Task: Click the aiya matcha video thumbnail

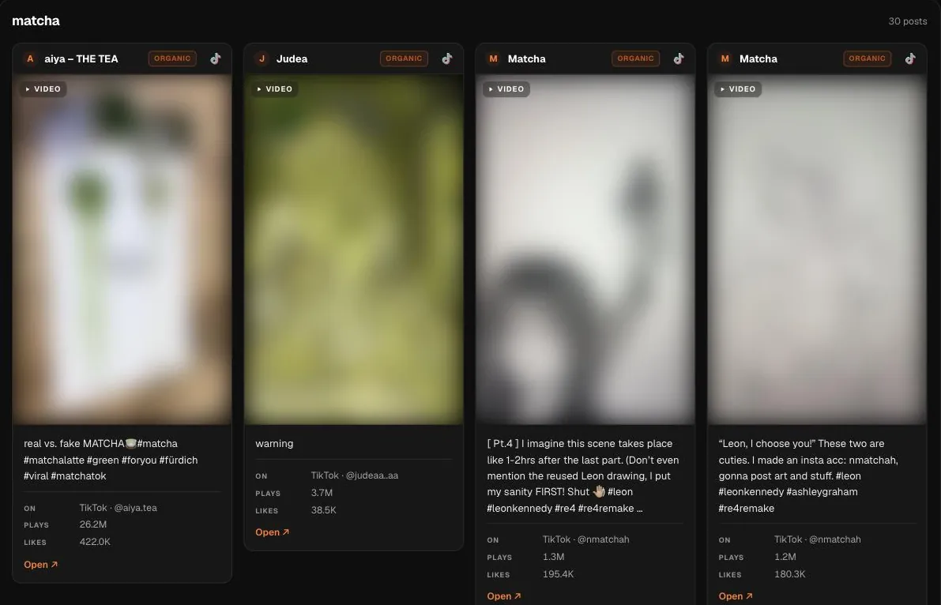Action: coord(122,250)
